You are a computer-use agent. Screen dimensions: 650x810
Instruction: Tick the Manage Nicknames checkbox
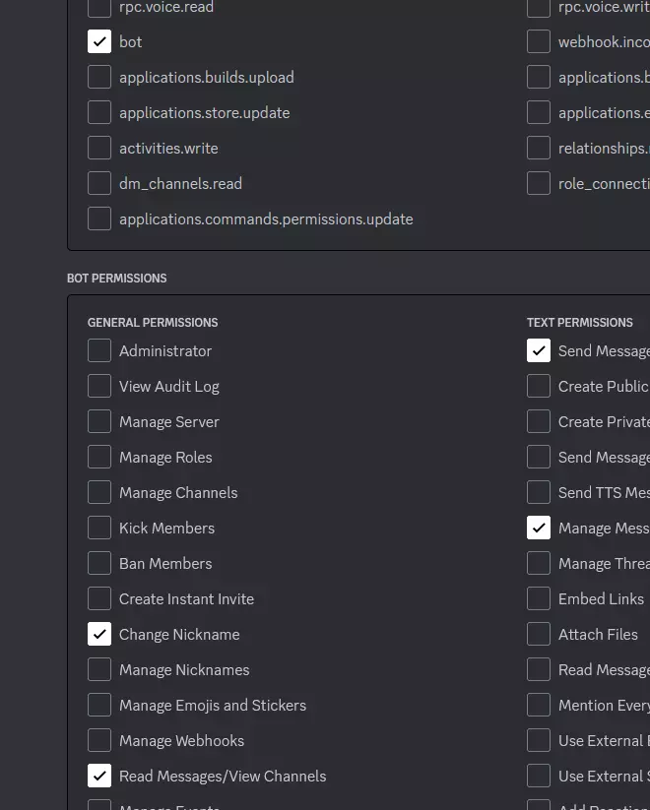coord(99,670)
